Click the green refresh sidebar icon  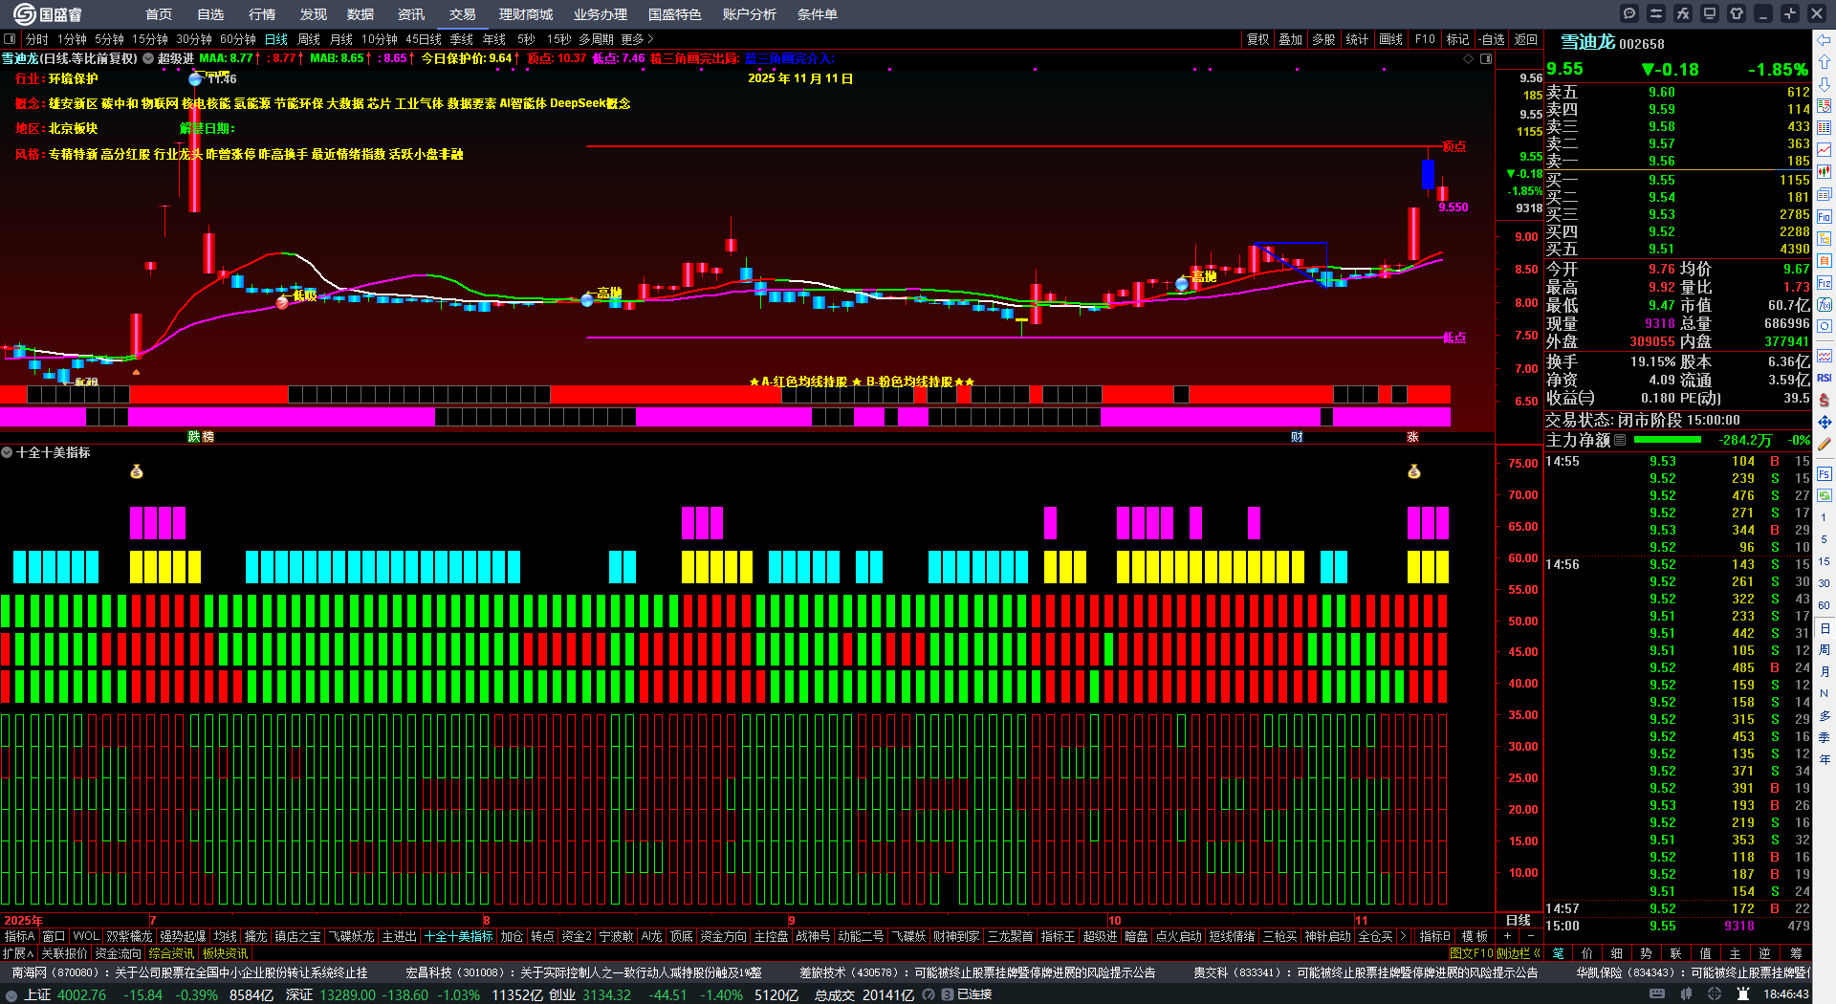(x=1825, y=495)
